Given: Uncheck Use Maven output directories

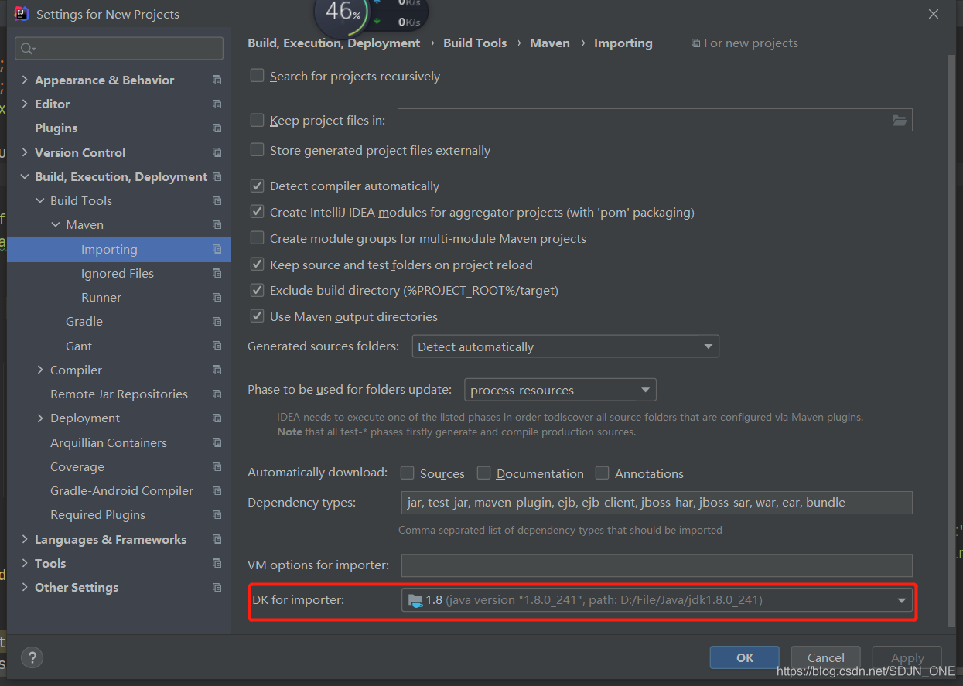Looking at the screenshot, I should [257, 316].
